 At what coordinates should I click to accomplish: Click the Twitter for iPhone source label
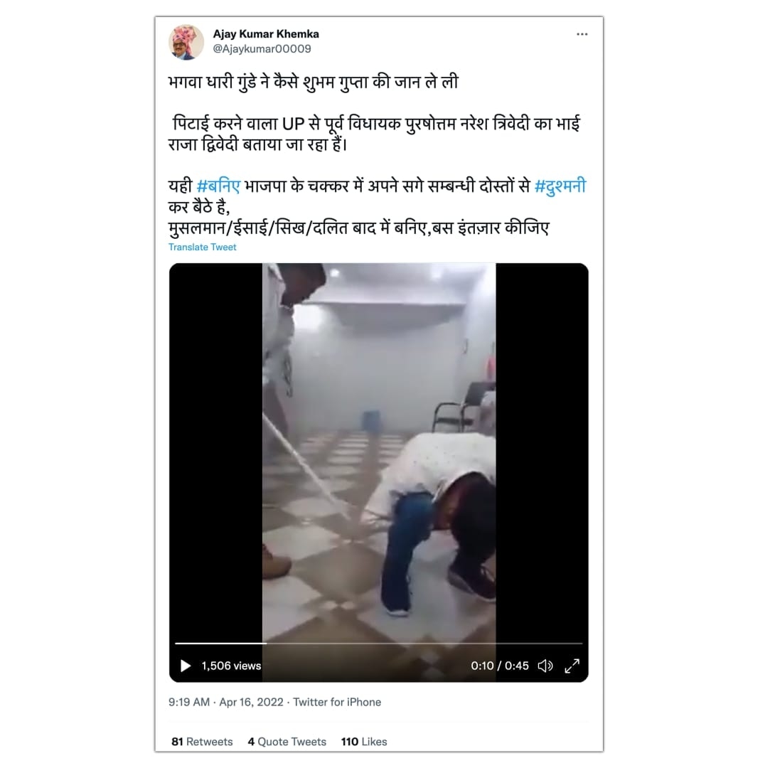pos(337,702)
